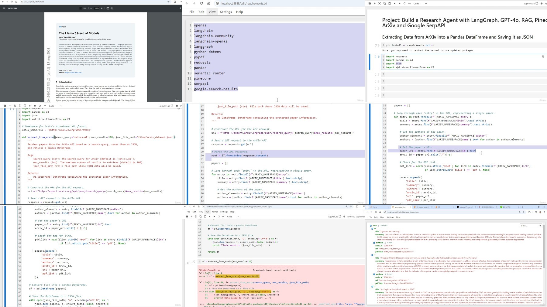Insert a cell below in the Research Agent project notebook

pyautogui.click(x=374, y=3)
